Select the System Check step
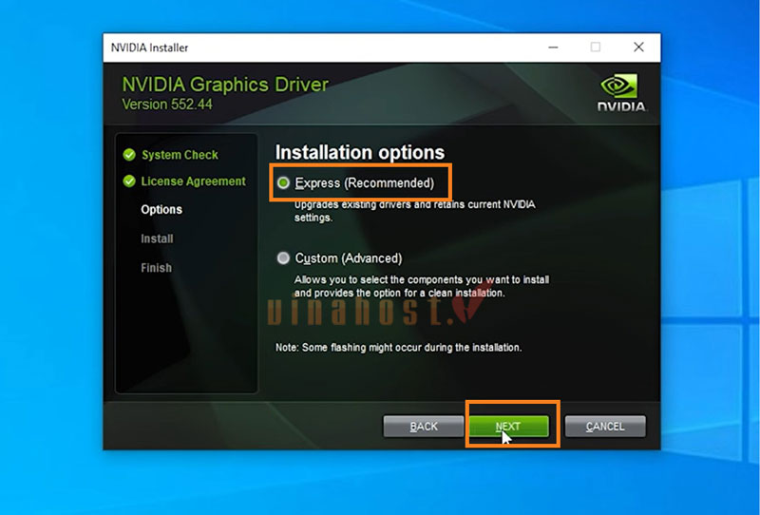 click(180, 155)
